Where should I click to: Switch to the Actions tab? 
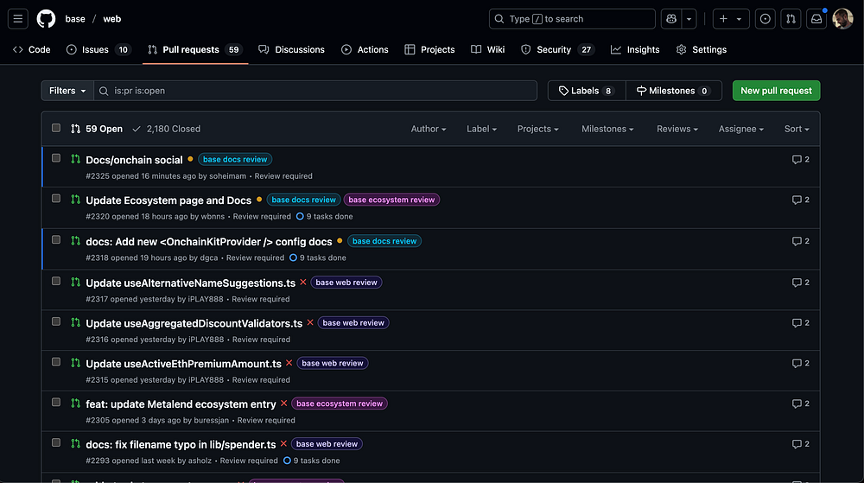(365, 49)
